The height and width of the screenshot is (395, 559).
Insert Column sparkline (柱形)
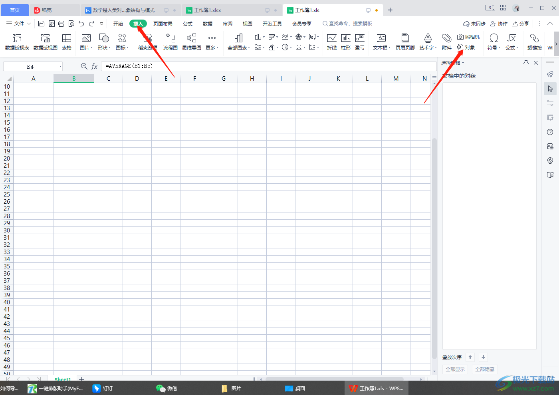click(x=346, y=42)
